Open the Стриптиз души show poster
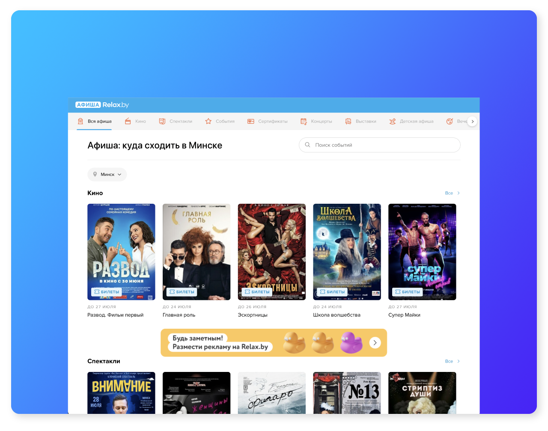This screenshot has height=431, width=548. 422,393
